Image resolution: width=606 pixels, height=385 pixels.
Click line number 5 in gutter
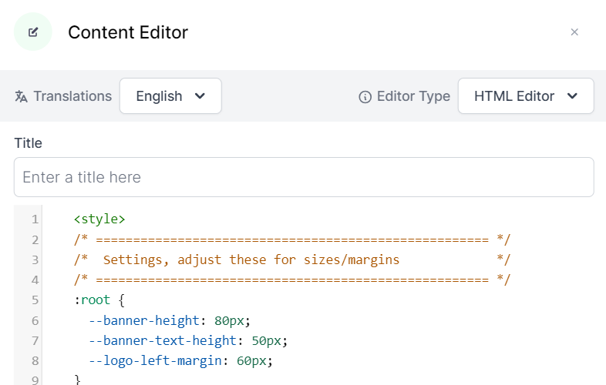pos(35,300)
